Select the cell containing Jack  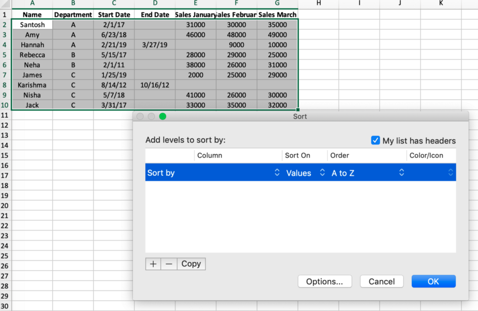coord(32,105)
